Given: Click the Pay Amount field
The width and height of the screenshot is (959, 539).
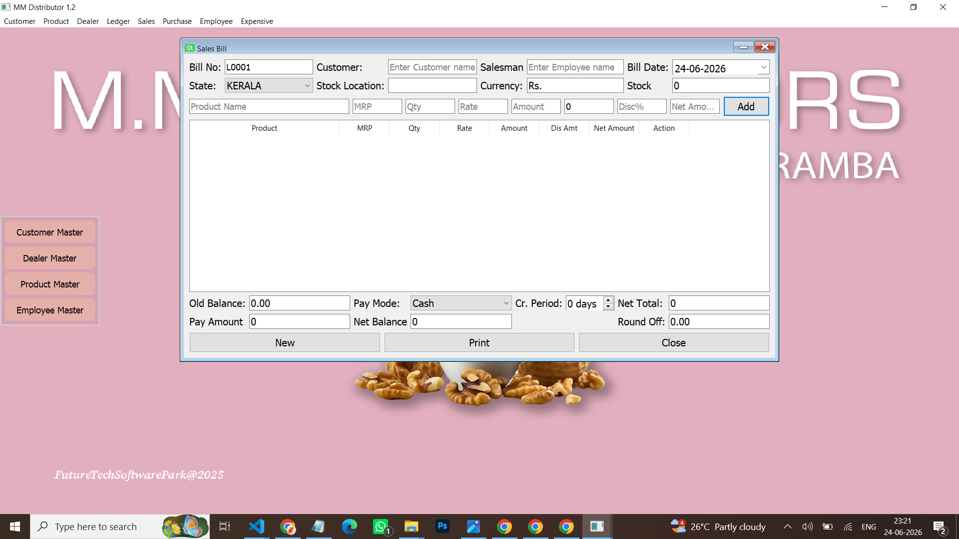Looking at the screenshot, I should tap(300, 322).
